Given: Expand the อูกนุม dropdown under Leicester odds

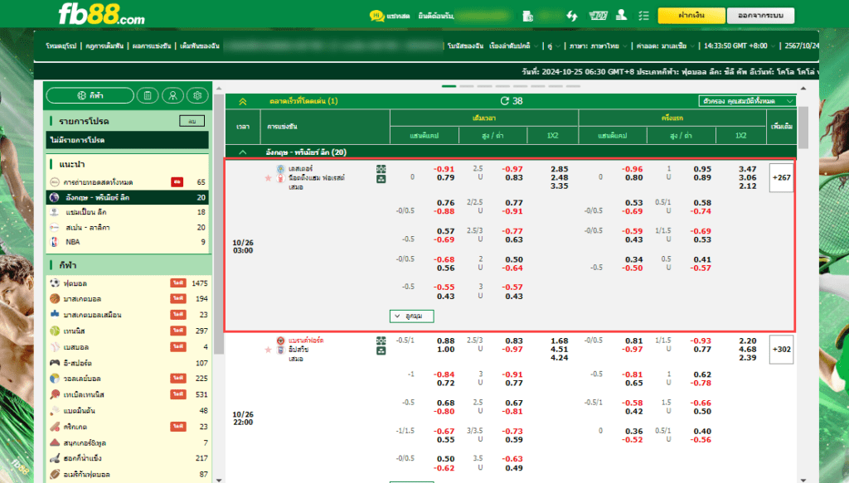Looking at the screenshot, I should 411,316.
